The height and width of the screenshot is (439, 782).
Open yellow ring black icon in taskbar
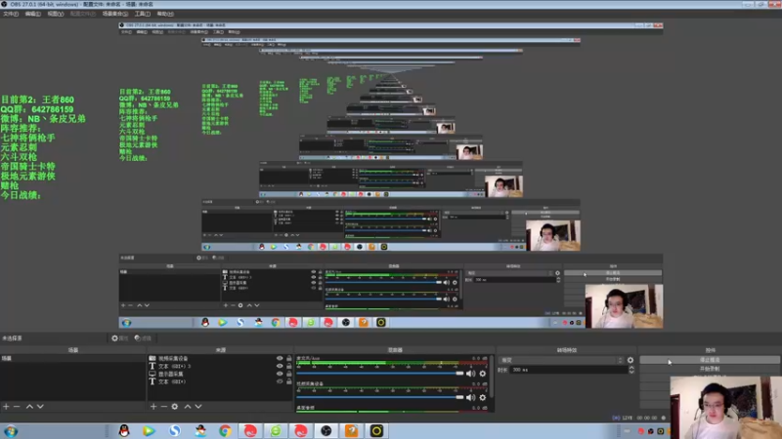click(x=376, y=431)
